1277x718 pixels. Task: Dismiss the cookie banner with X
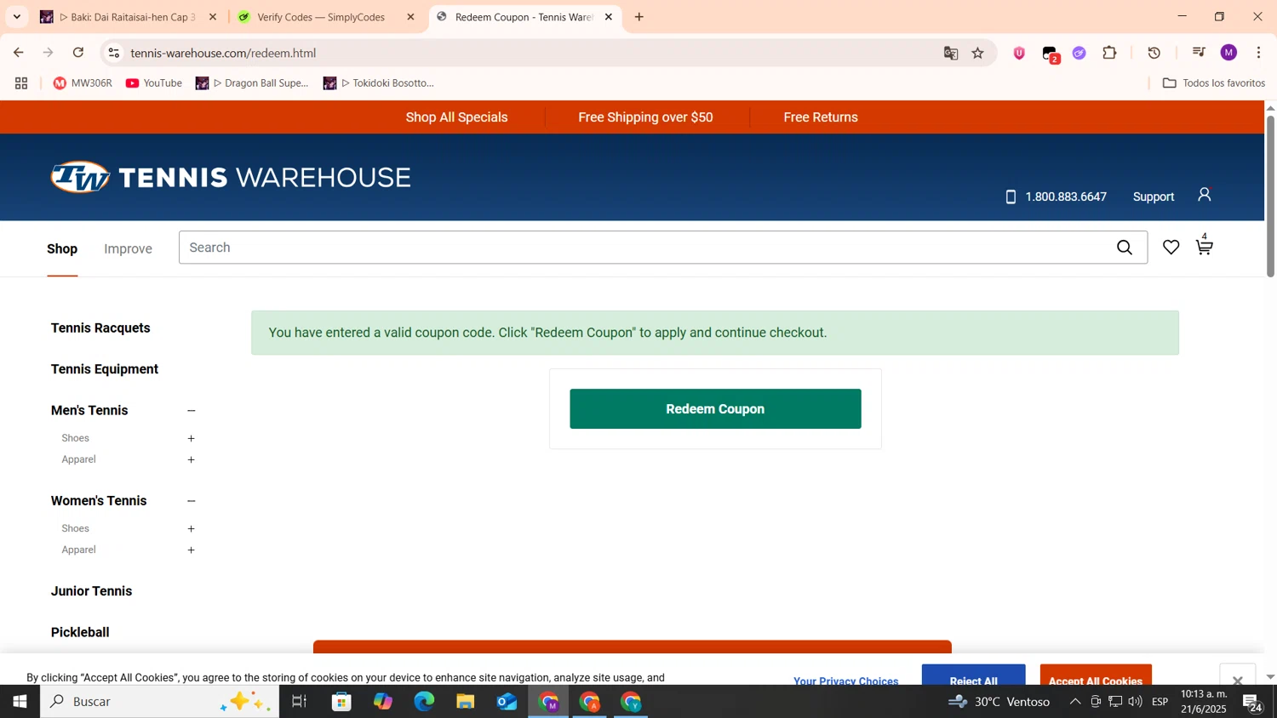(1237, 681)
